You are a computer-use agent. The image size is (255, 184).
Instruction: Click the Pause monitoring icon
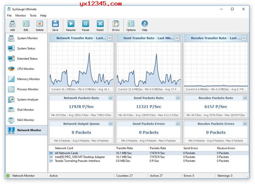85,24
